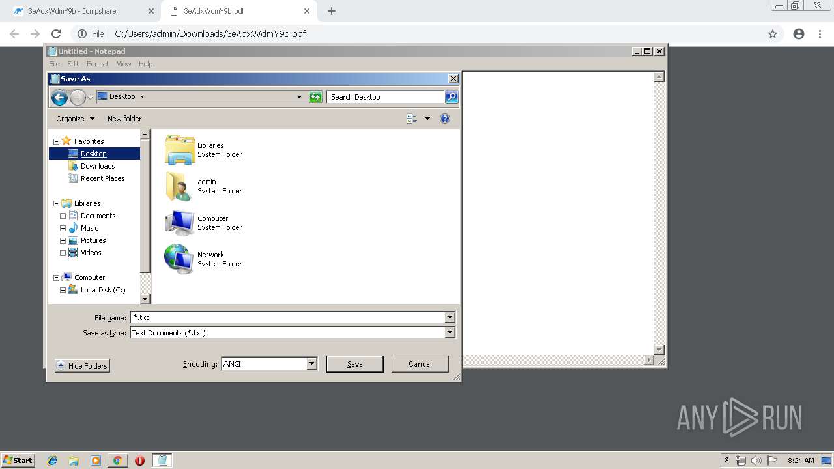
Task: Open Chrome three-dot menu
Action: [x=820, y=34]
